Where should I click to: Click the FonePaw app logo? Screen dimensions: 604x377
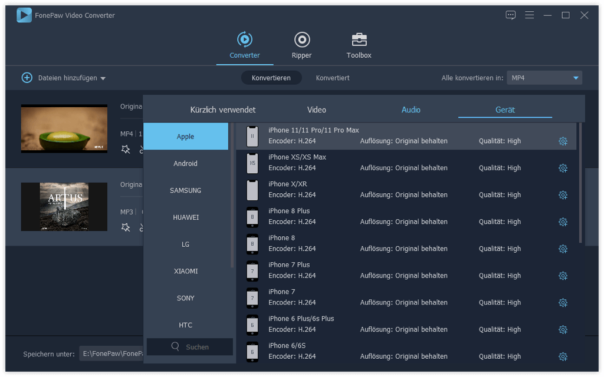click(x=24, y=15)
